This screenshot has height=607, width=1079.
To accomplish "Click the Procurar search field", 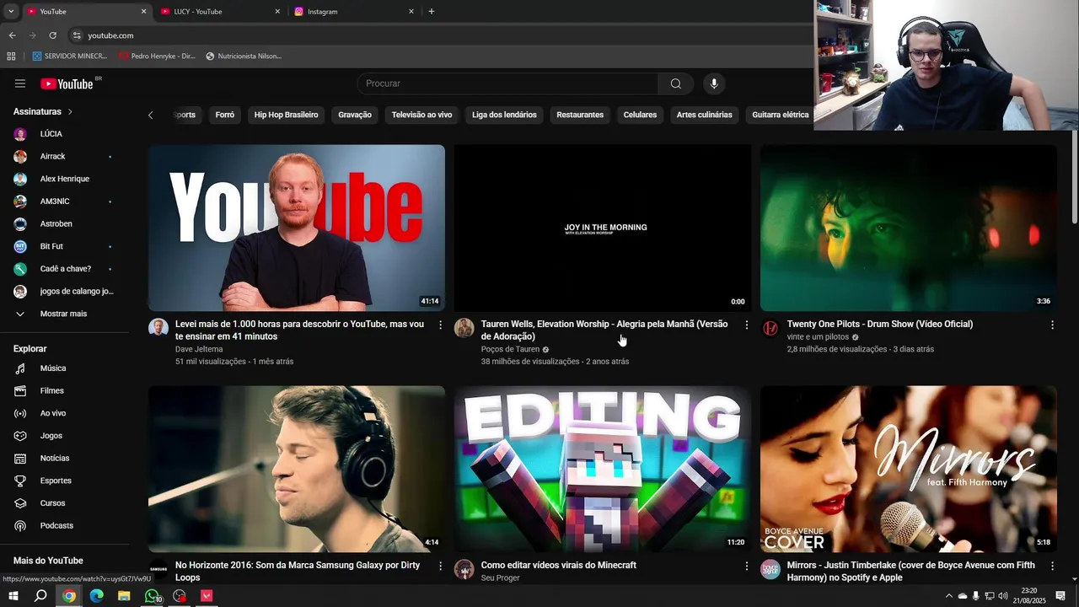I will [507, 83].
